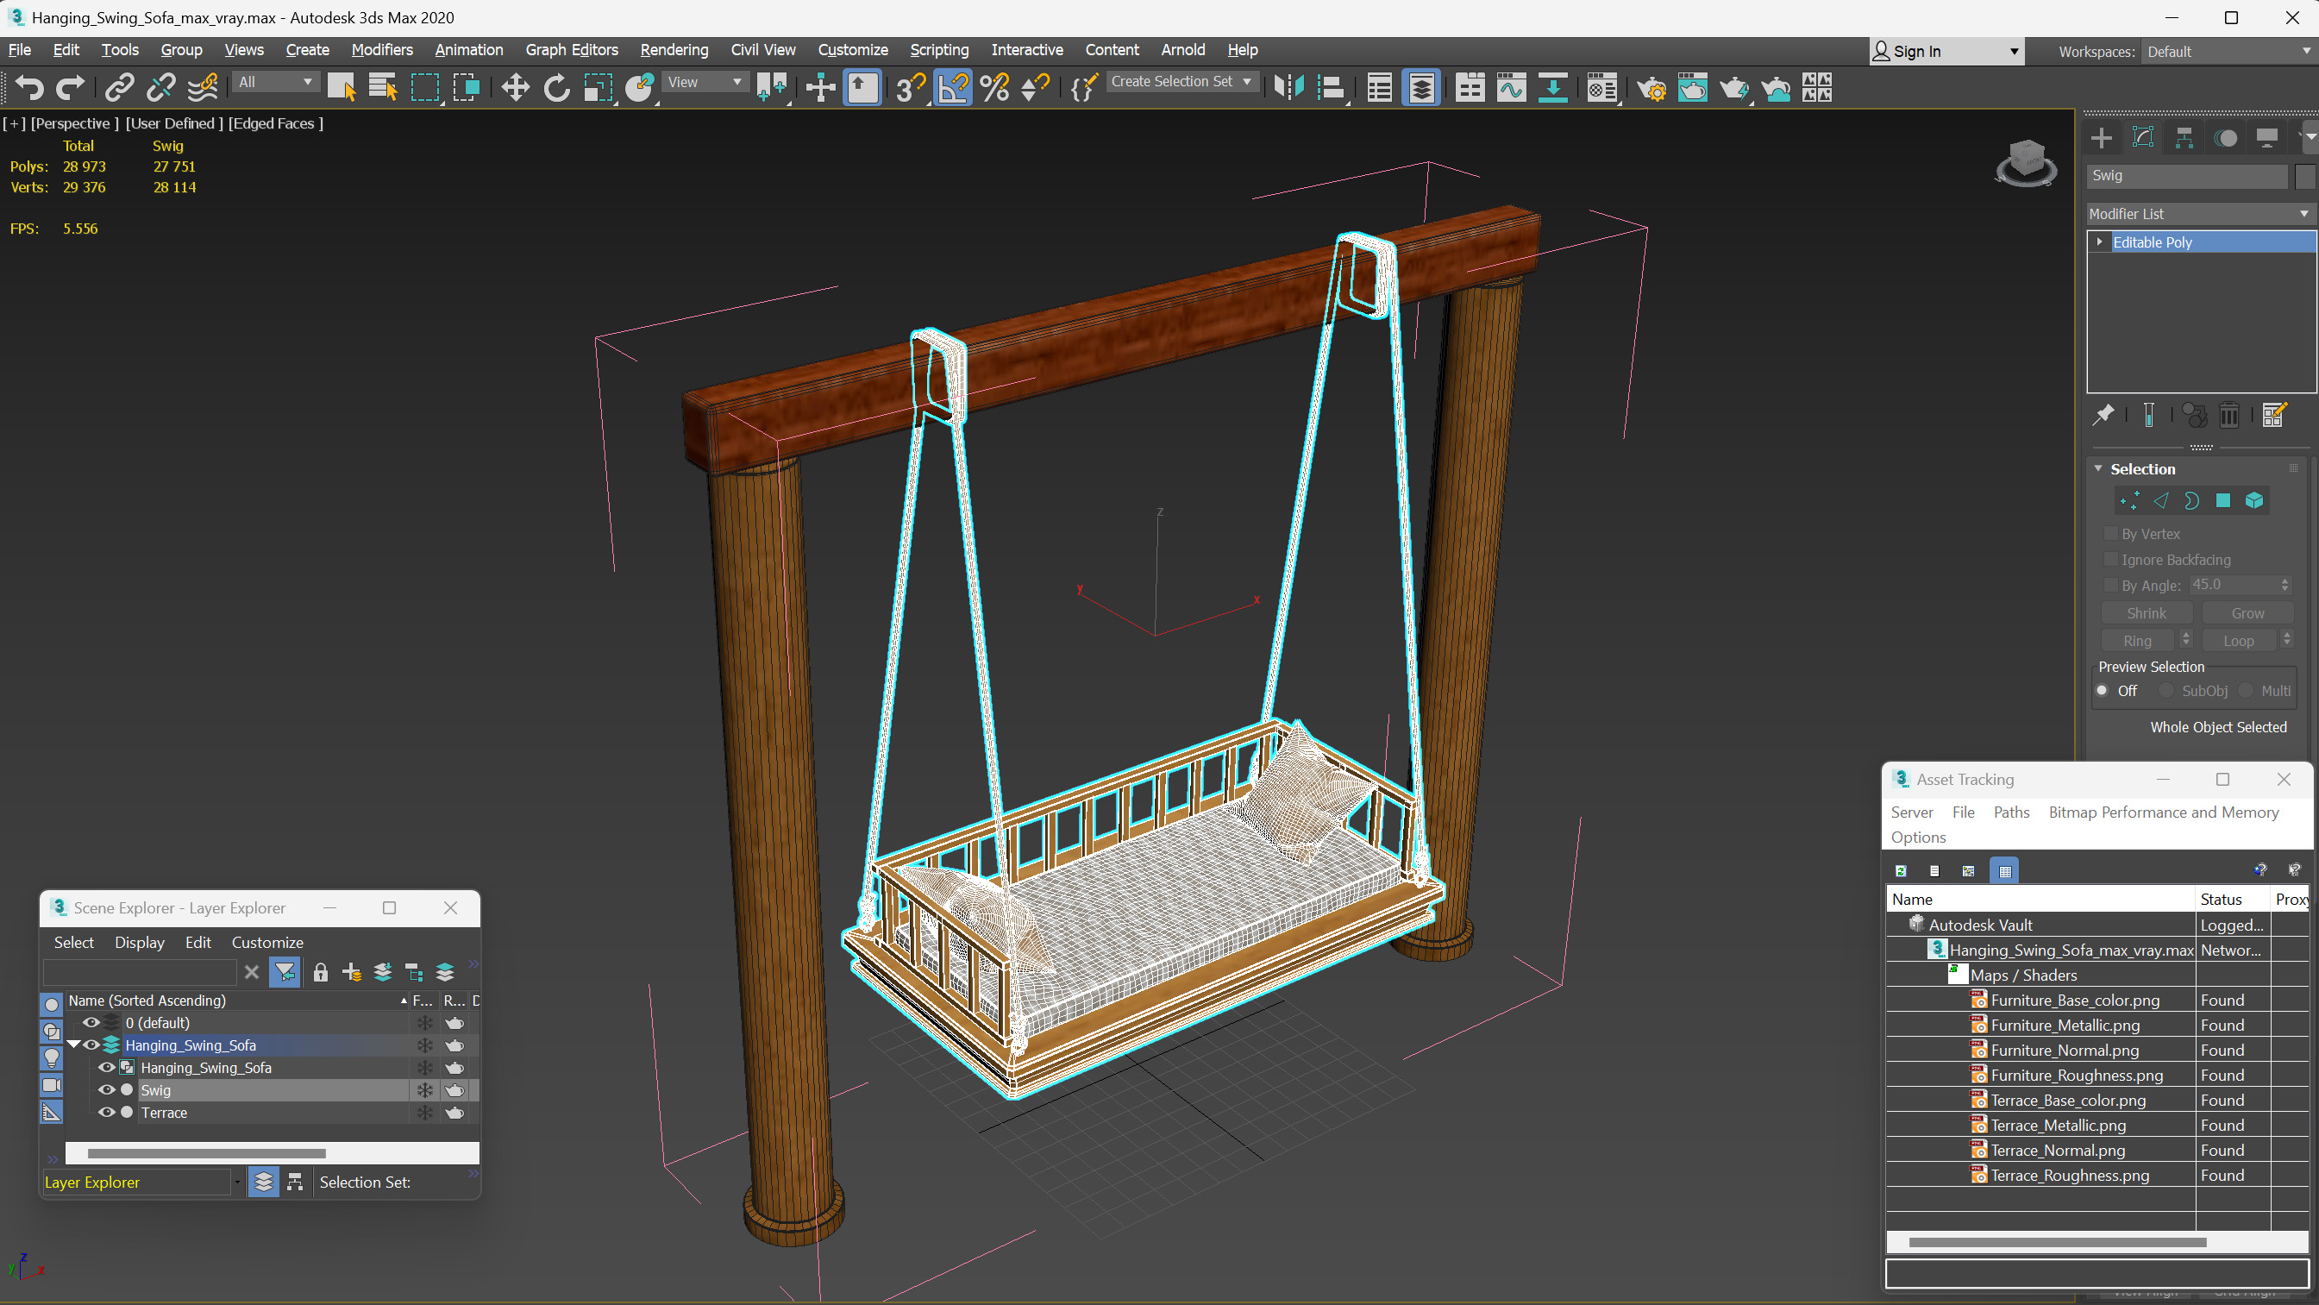2319x1305 pixels.
Task: Enable the By Angle checkbox
Action: coord(2110,585)
